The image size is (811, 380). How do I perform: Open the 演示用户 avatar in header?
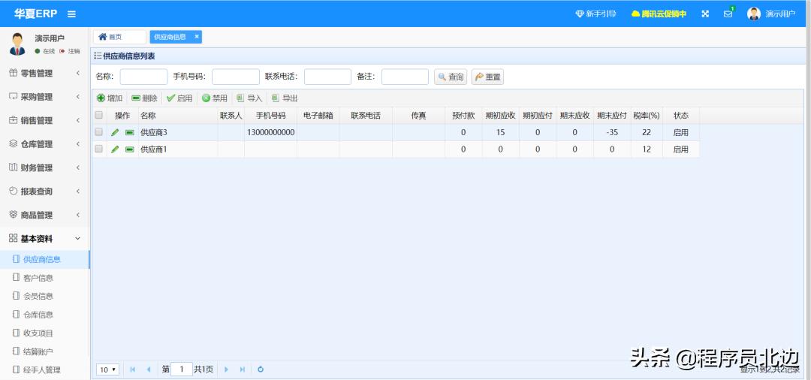point(754,14)
